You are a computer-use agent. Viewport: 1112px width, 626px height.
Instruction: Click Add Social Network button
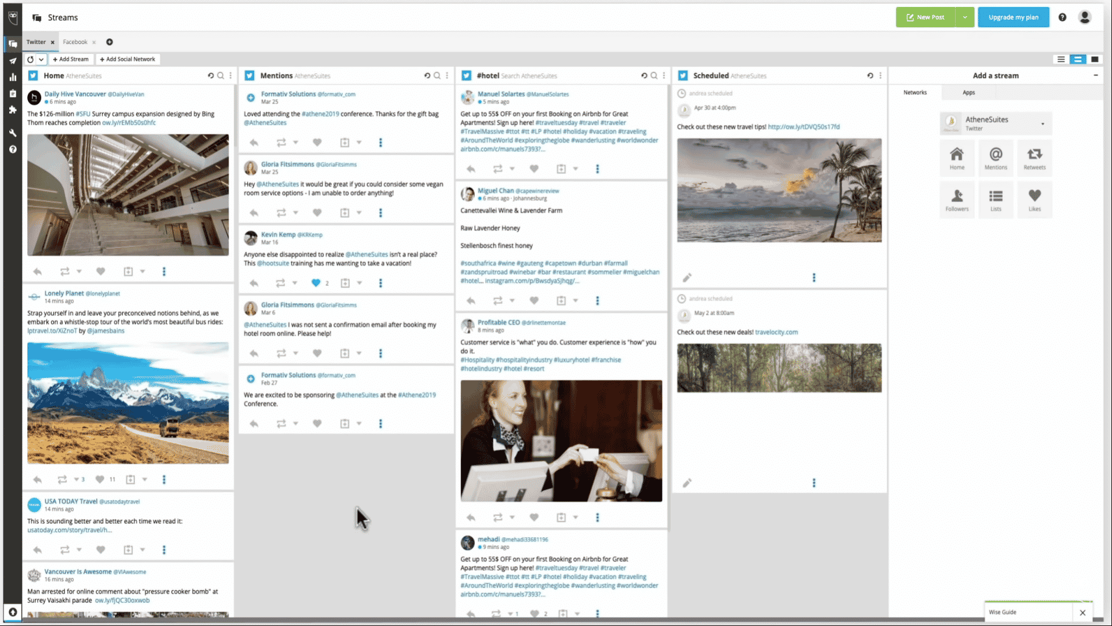click(127, 59)
